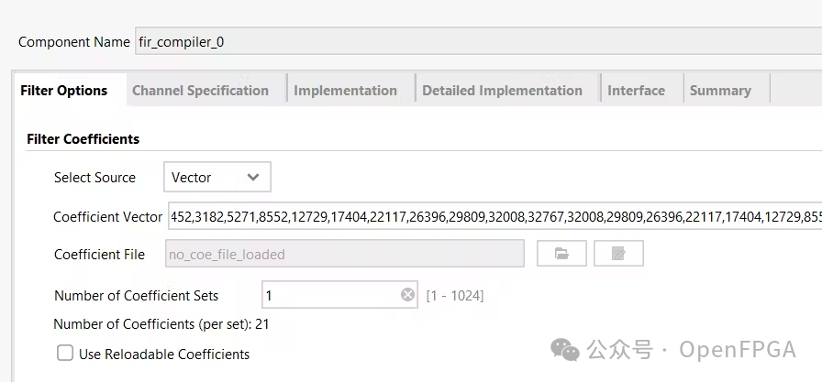Enable Use Reloadable Coefficients checkbox
The width and height of the screenshot is (822, 382).
point(65,354)
